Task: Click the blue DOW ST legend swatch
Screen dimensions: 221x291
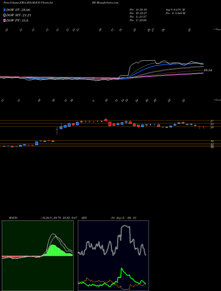Action: pyautogui.click(x=4, y=10)
